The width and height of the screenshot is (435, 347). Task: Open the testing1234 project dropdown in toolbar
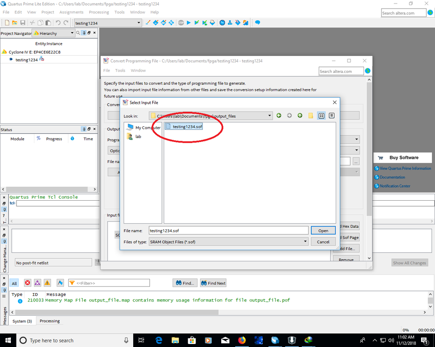(139, 23)
